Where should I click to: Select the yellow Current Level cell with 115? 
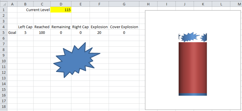(x=61, y=10)
